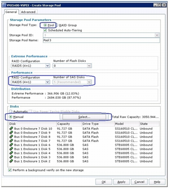Screen dimensions: 169x193
Task: Click disk icon for Bus 1 Enclosure 1 Disk 4
Action: pyautogui.click(x=11, y=153)
